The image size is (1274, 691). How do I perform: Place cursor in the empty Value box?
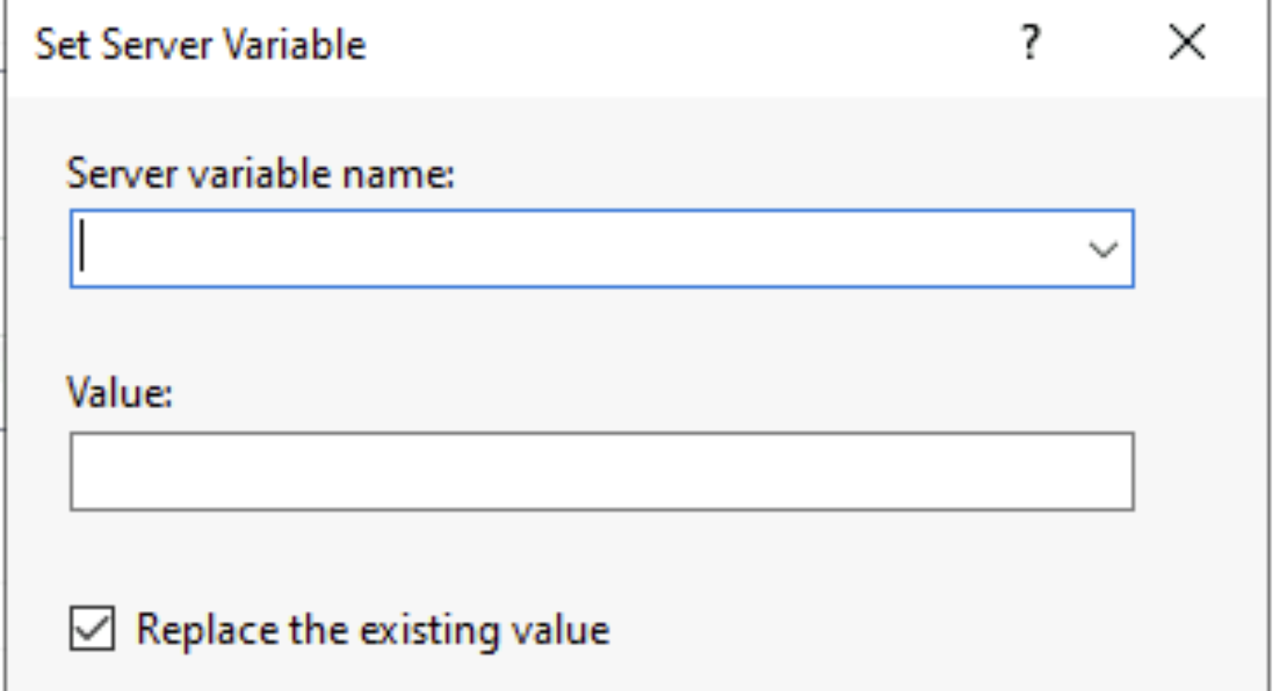pos(601,471)
